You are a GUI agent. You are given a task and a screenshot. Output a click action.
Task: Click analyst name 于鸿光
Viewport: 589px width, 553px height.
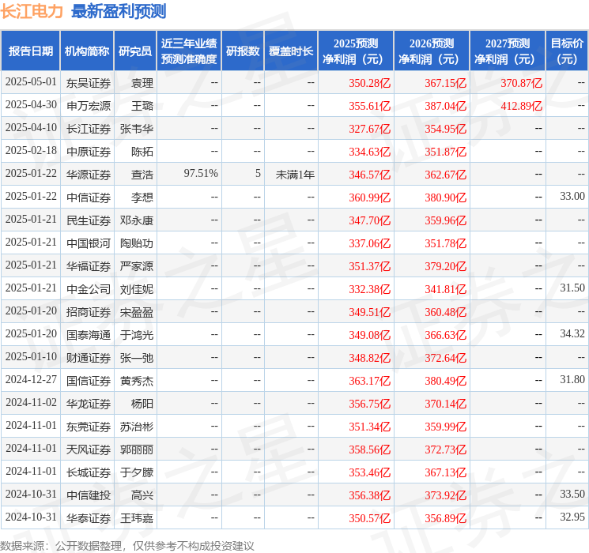point(136,335)
